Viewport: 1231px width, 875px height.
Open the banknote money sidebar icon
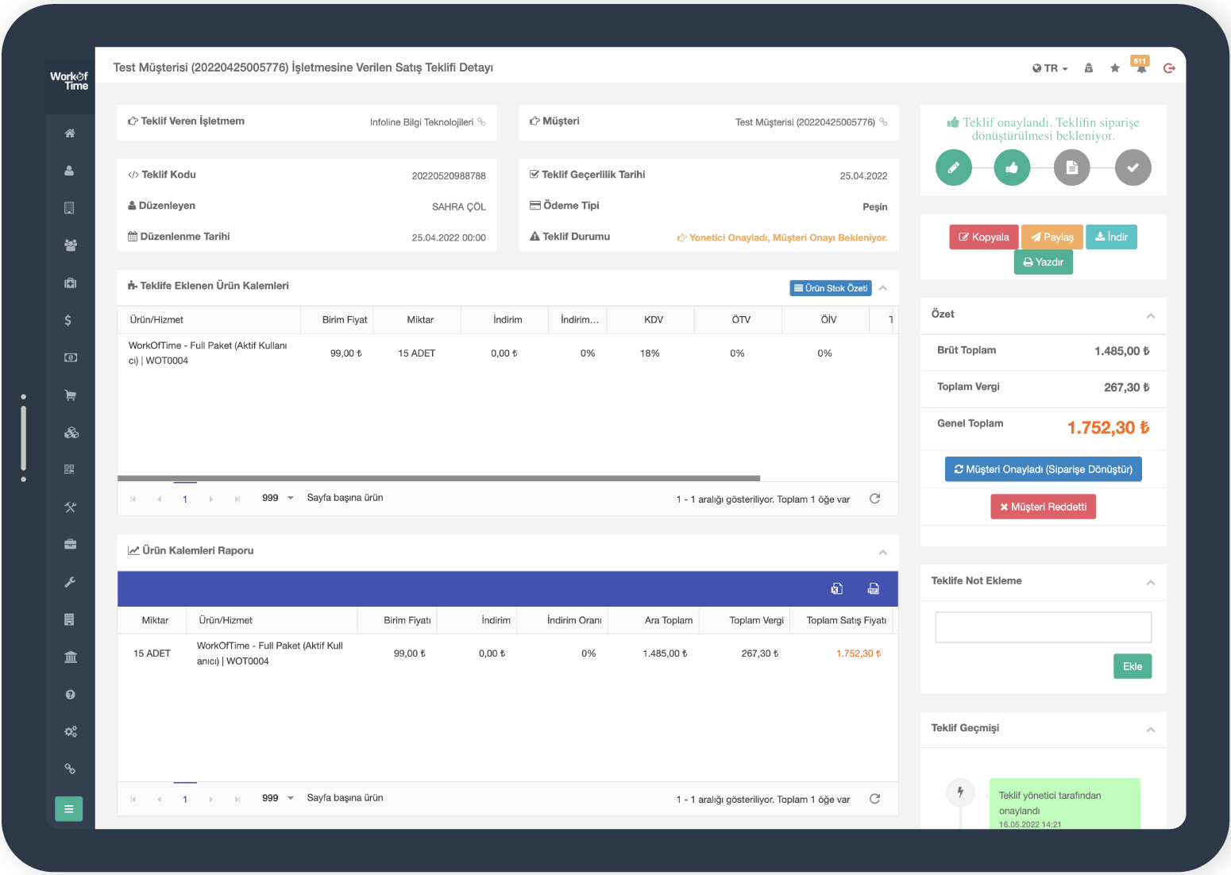click(x=70, y=358)
